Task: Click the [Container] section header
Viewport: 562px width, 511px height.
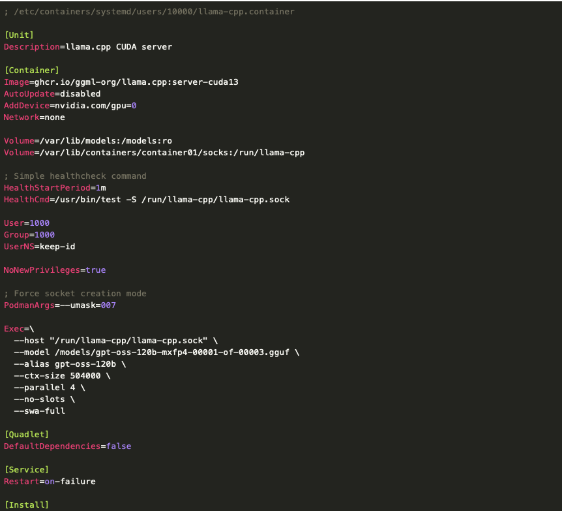Action: point(31,70)
